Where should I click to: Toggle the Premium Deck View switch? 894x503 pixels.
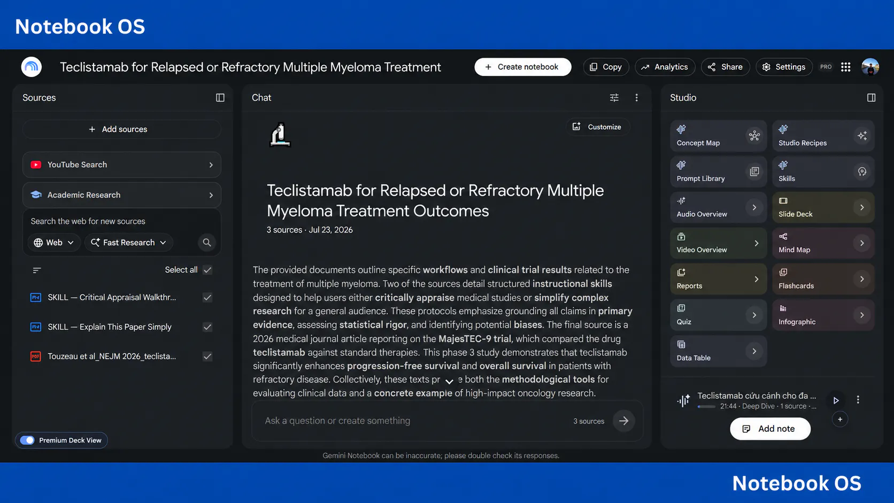point(27,440)
